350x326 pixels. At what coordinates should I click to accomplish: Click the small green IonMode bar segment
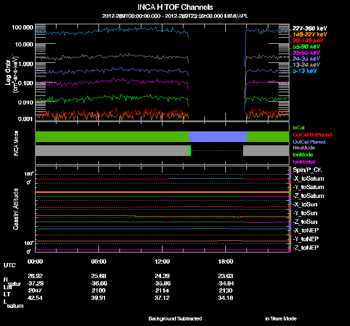tap(189, 151)
